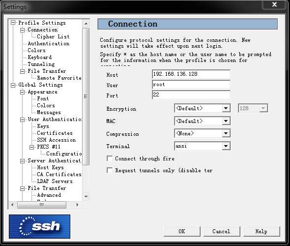Select Cipher List in the tree
This screenshot has height=246, width=290.
click(53, 36)
